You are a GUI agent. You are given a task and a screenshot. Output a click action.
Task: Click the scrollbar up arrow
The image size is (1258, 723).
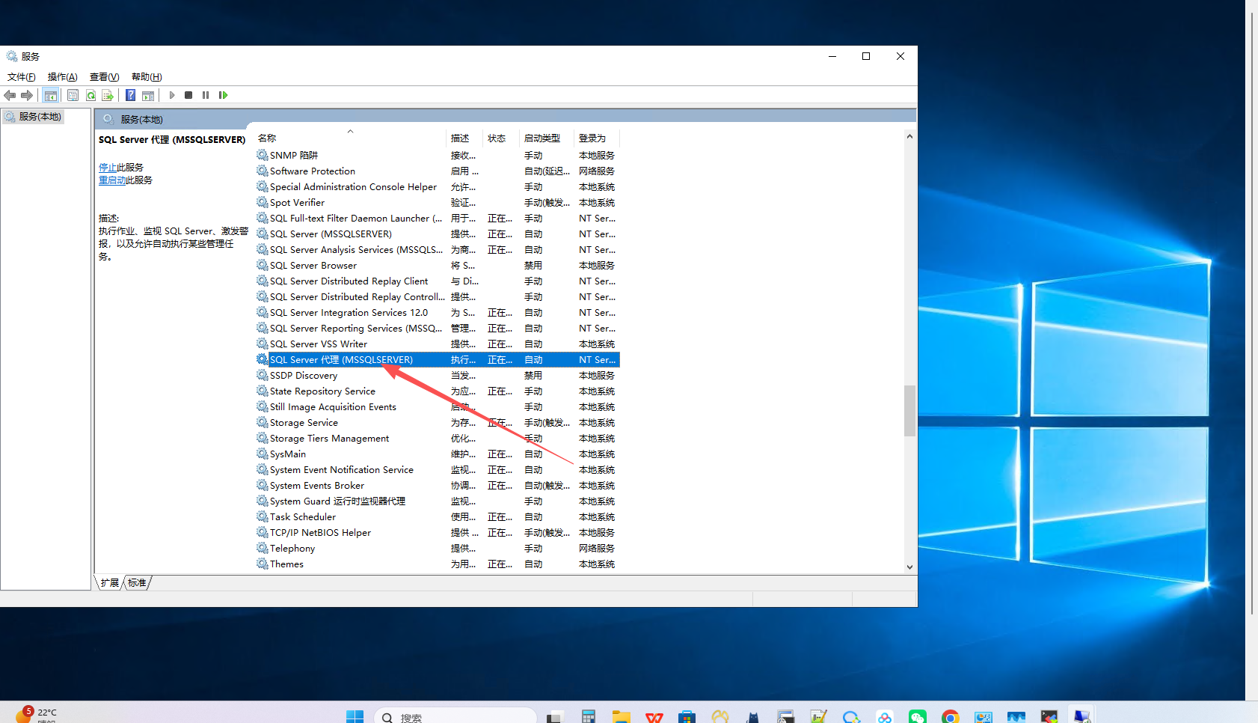(909, 136)
